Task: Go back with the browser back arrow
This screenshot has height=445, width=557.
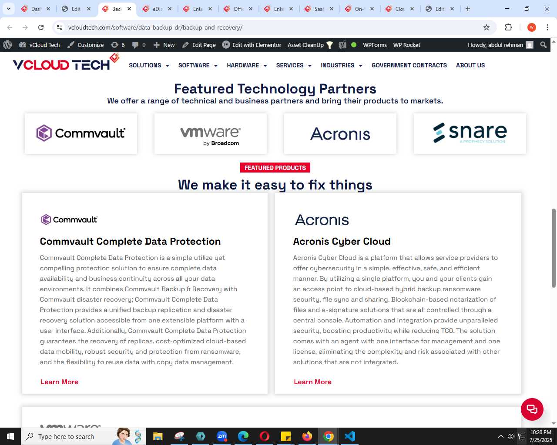Action: click(x=10, y=27)
